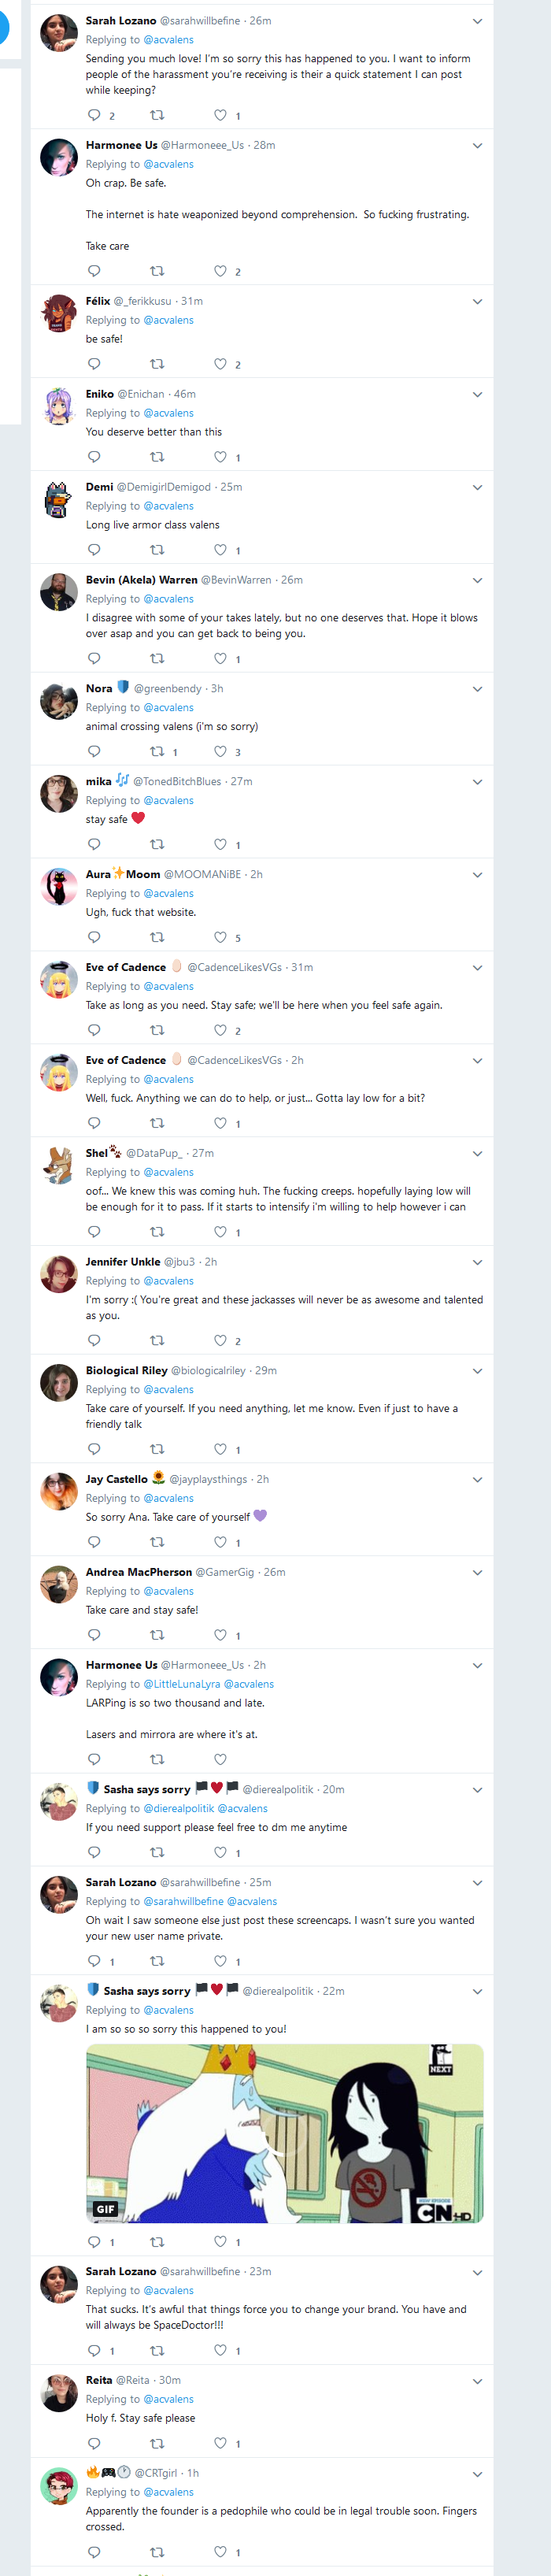Reply to mika's 'stay safe' tweet
The image size is (551, 2576).
tap(94, 844)
